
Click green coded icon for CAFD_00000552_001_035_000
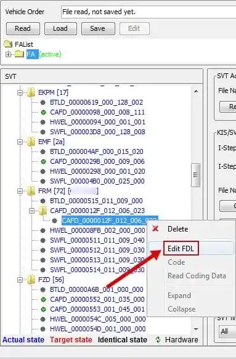[43, 299]
